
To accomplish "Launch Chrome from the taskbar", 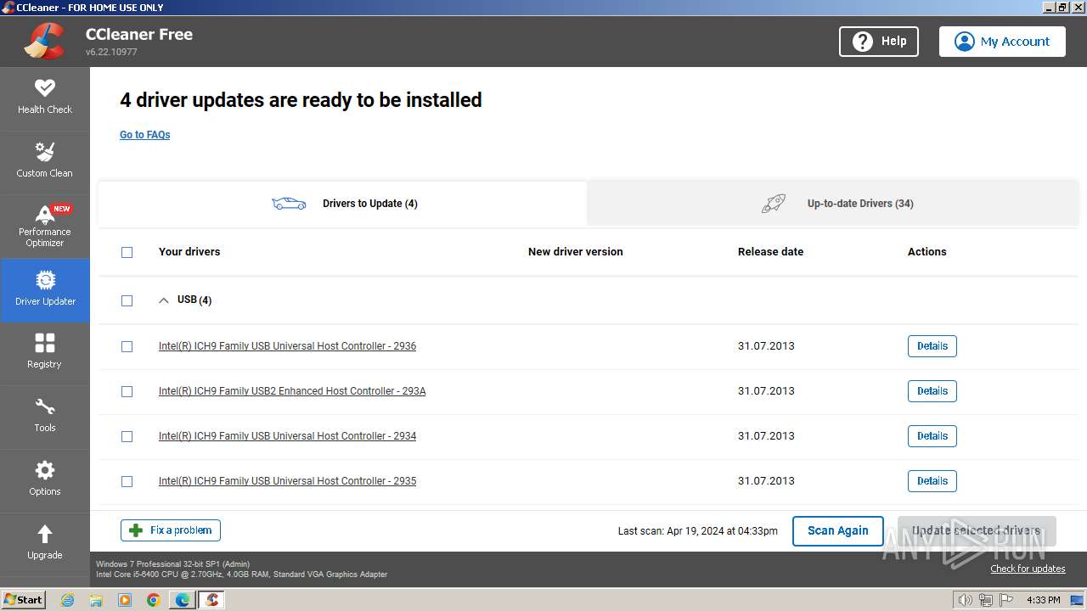I will tap(154, 600).
